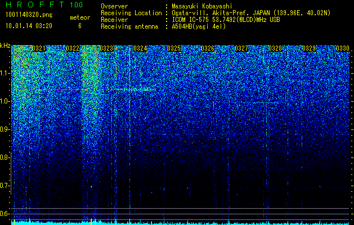
Task: Click the 0324 time marker
Action: [x=140, y=48]
